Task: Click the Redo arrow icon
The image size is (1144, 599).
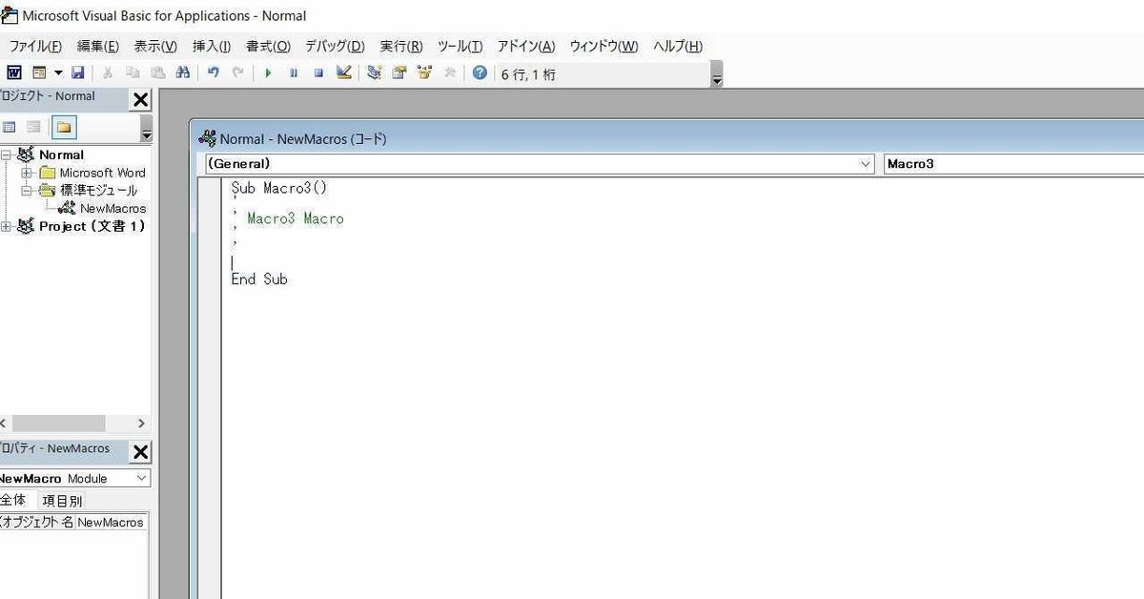Action: [237, 72]
